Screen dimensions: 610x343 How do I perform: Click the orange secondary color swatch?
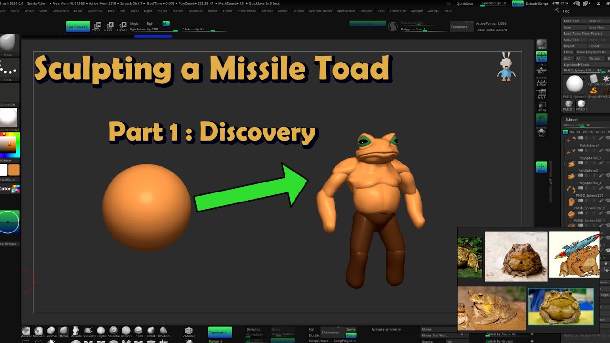pos(13,170)
